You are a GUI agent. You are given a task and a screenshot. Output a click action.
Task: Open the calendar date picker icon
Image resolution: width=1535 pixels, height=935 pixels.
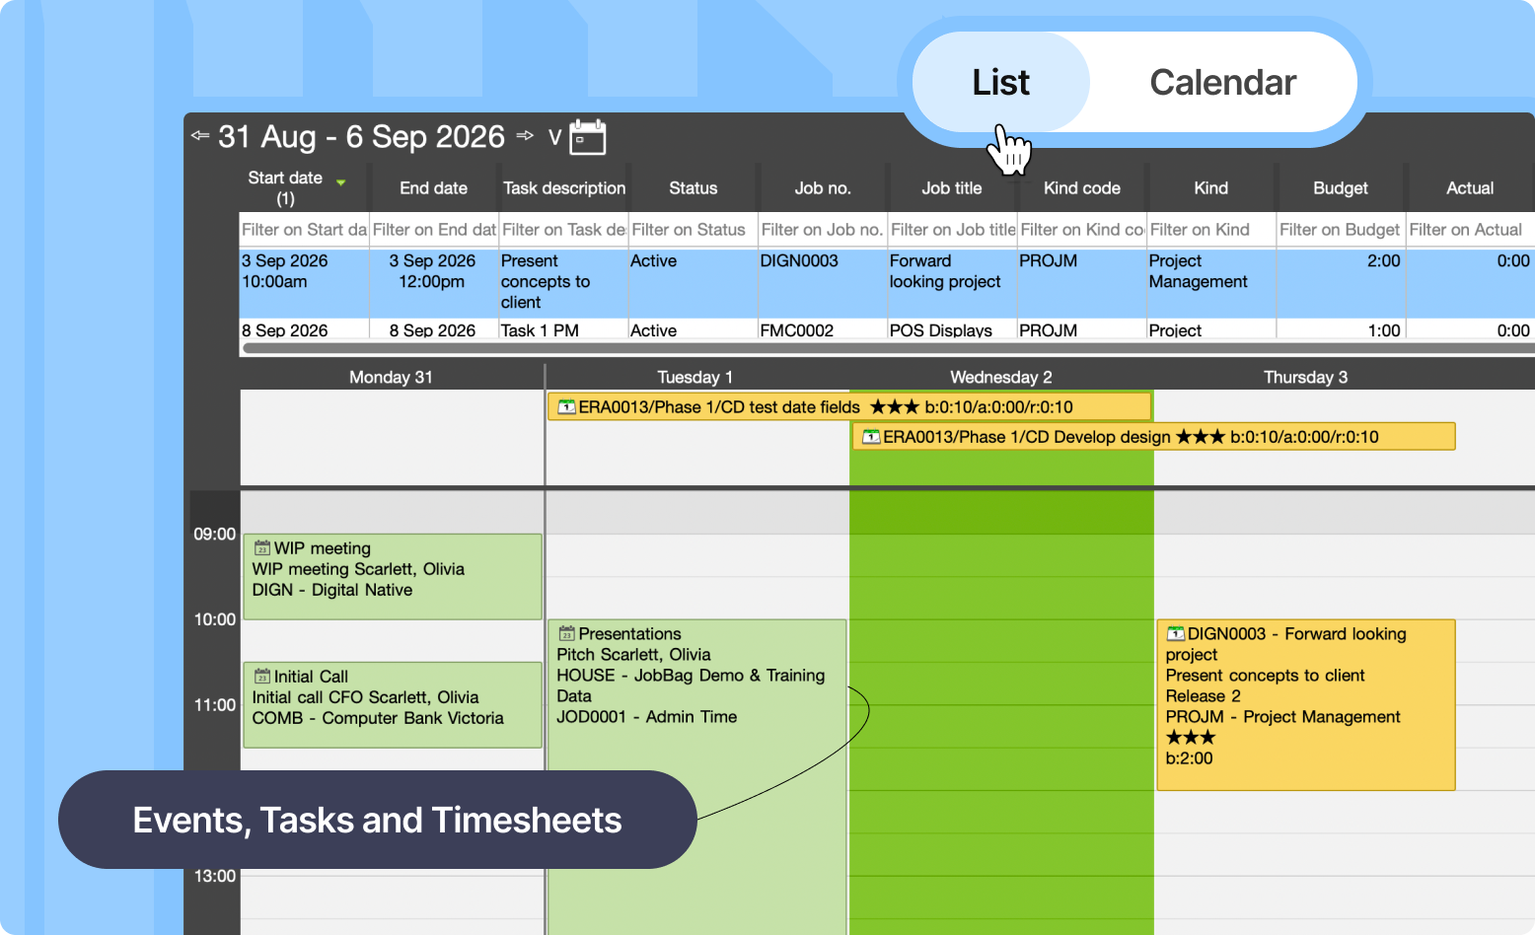(x=588, y=137)
